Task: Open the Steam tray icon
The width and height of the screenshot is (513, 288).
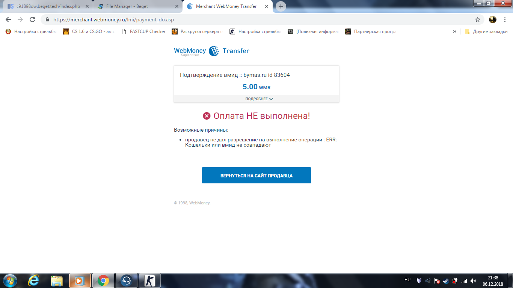Action: pyautogui.click(x=446, y=280)
